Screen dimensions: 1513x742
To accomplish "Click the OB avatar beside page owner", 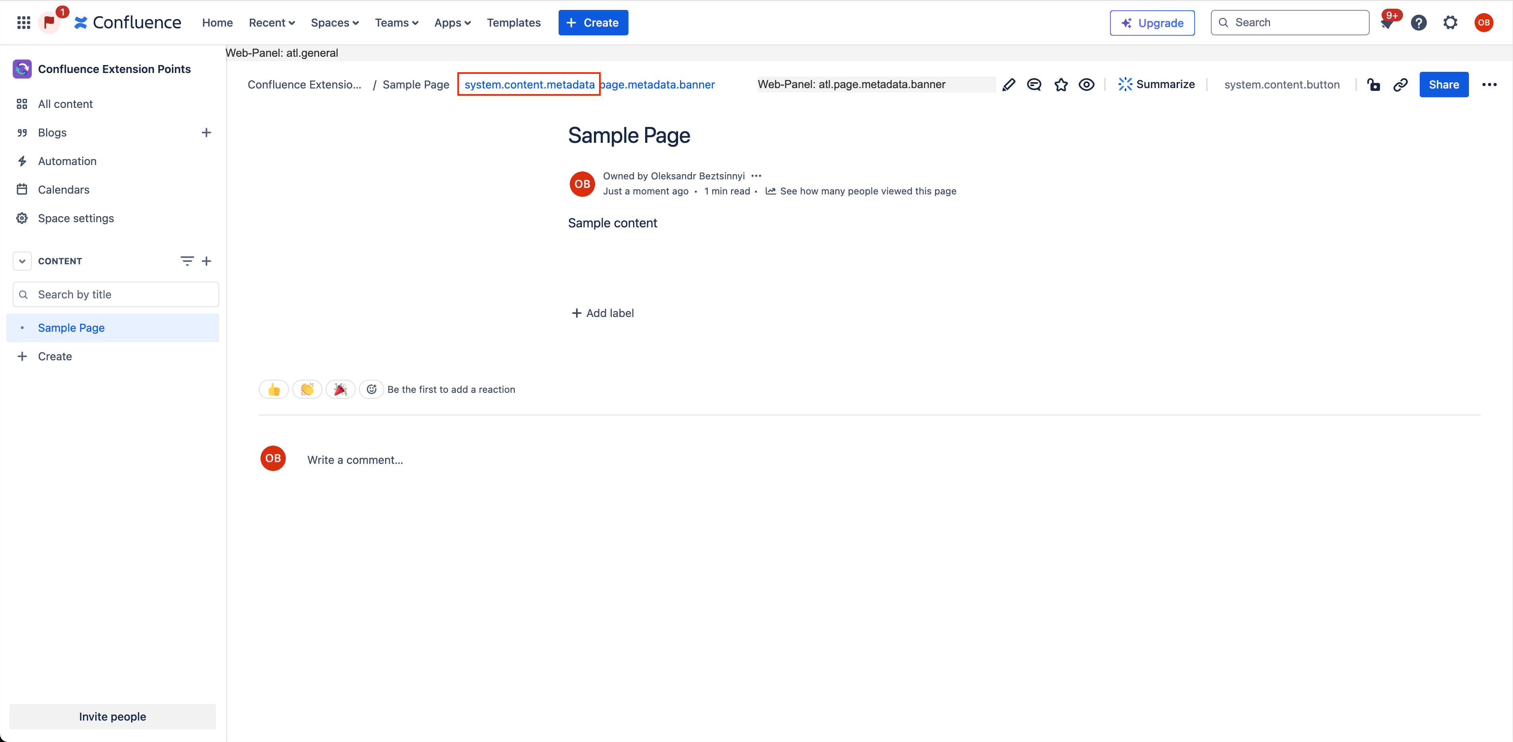I will [582, 184].
